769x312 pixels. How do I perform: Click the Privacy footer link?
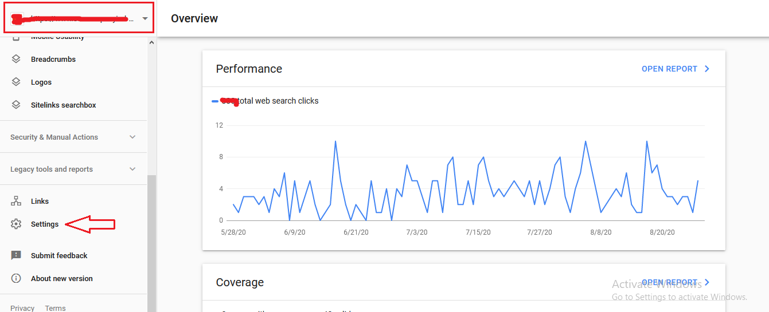click(x=22, y=308)
